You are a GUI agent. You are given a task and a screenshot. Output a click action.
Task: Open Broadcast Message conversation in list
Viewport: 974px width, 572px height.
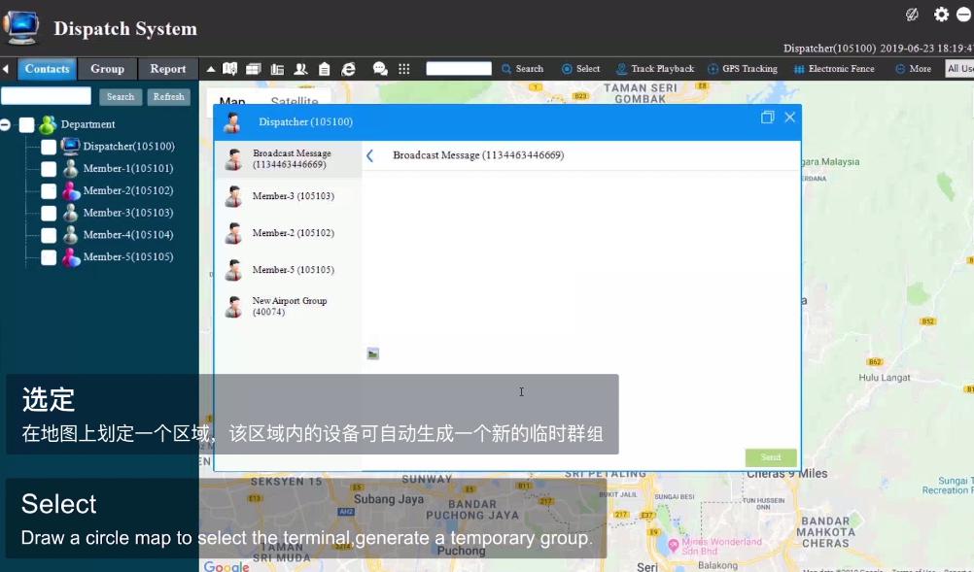pos(289,159)
